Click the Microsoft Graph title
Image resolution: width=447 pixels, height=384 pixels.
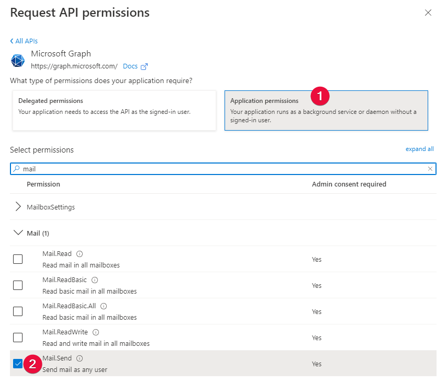61,53
